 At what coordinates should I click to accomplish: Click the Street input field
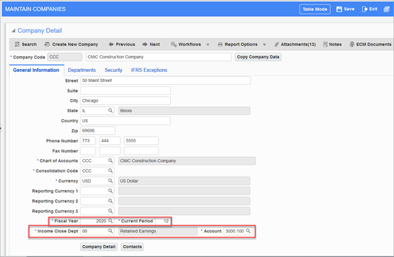click(x=165, y=81)
